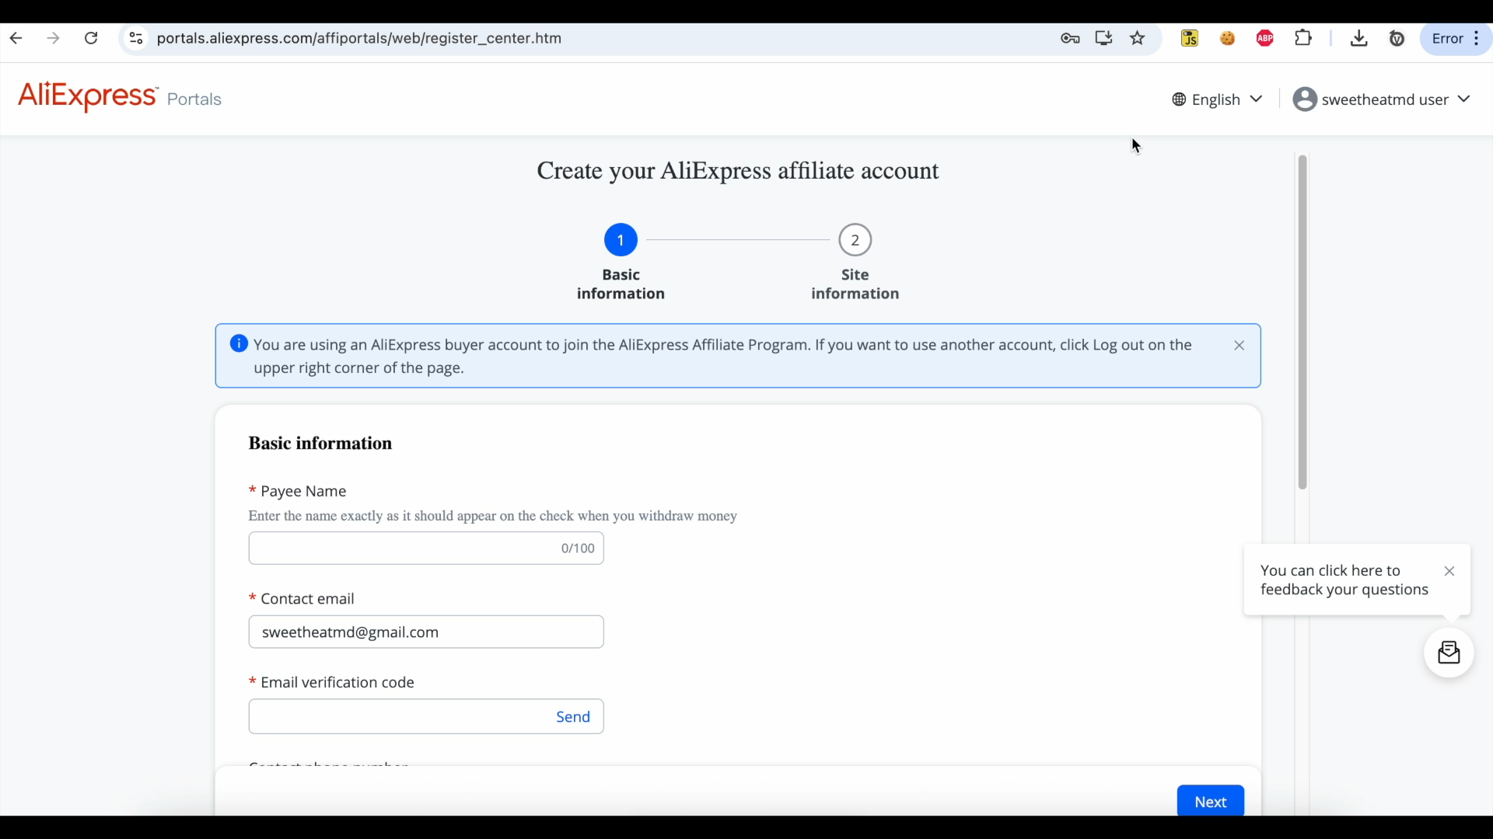Open the extensions puzzle menu

1304,38
